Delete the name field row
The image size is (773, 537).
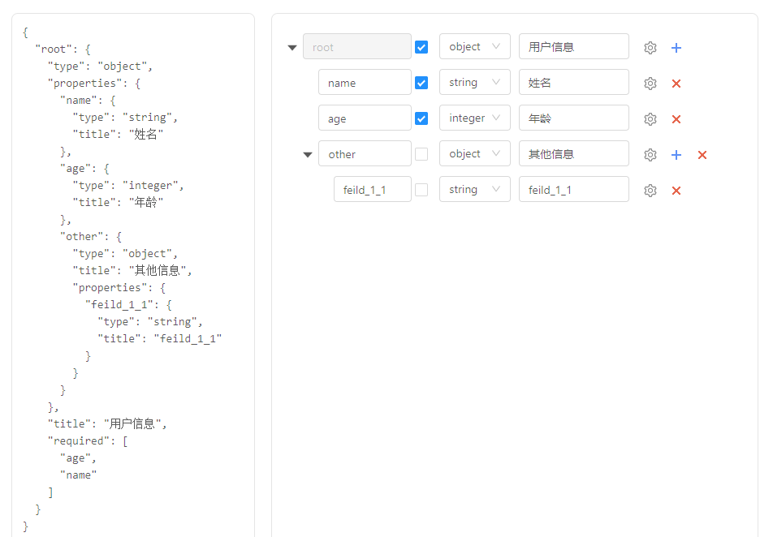(x=676, y=84)
